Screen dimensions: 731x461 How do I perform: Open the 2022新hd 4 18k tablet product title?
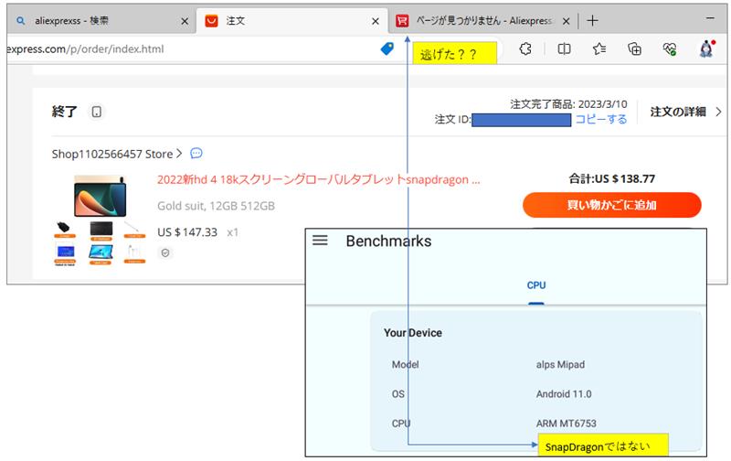pos(318,179)
